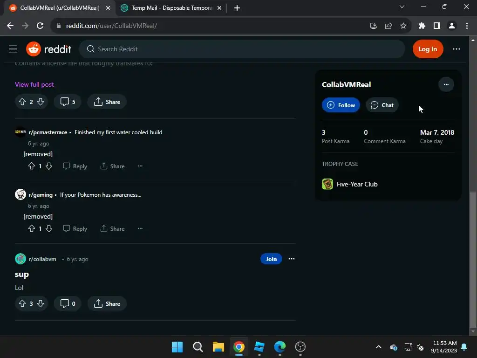Click the r/collabvm community avatar
This screenshot has width=477, height=358.
click(20, 259)
